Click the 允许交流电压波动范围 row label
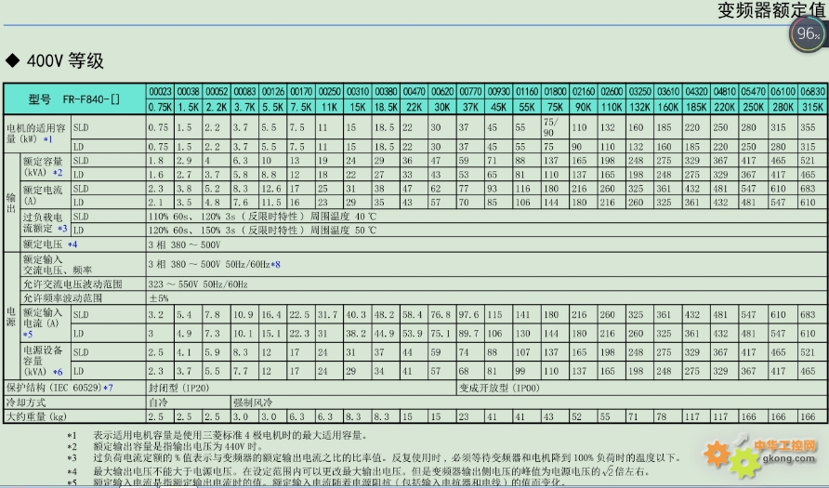The image size is (829, 488). pos(72,284)
